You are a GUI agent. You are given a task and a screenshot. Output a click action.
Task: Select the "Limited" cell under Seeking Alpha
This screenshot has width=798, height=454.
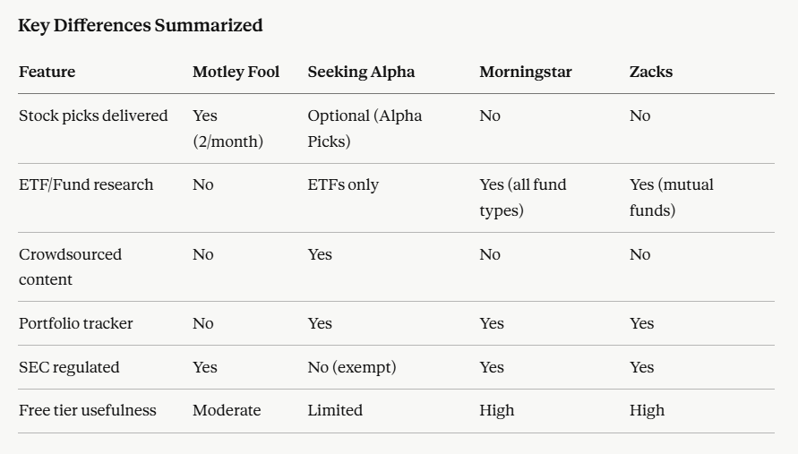(335, 410)
